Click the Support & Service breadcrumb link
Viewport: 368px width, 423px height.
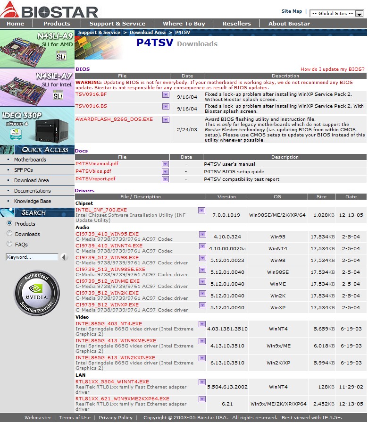99,33
